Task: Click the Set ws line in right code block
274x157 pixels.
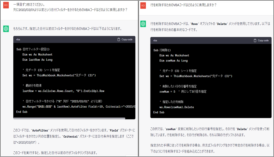Action: [x=196, y=76]
